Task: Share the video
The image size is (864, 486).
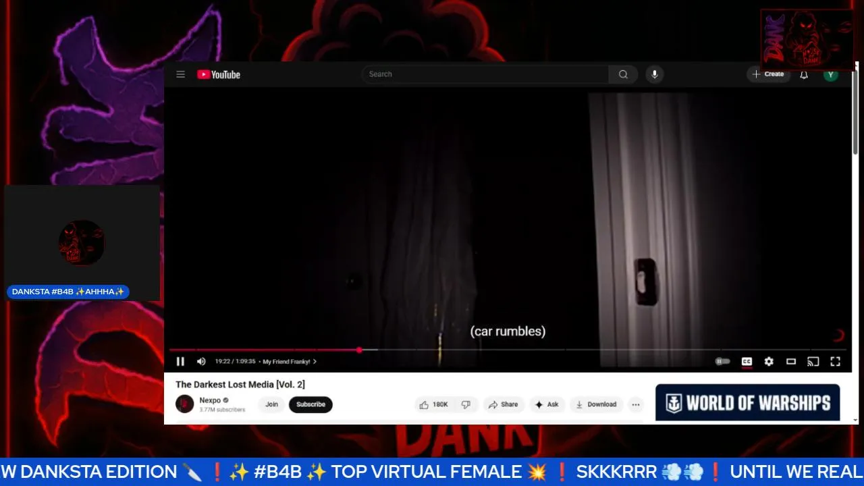Action: (504, 404)
